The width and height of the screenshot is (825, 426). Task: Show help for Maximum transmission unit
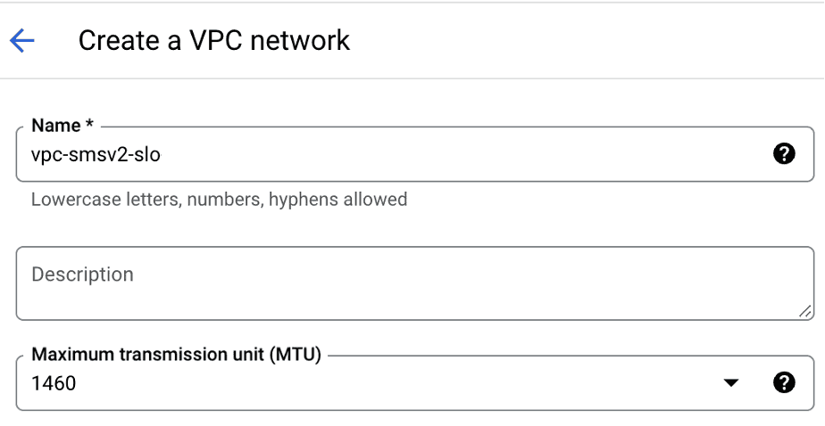783,383
